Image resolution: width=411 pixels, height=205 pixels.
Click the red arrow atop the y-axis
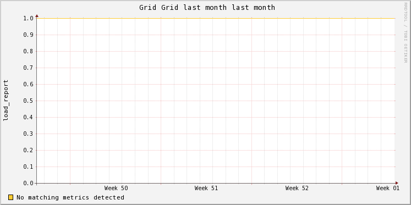click(37, 16)
